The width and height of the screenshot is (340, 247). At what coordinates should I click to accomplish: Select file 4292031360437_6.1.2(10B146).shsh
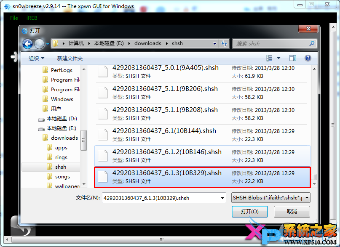coord(202,156)
